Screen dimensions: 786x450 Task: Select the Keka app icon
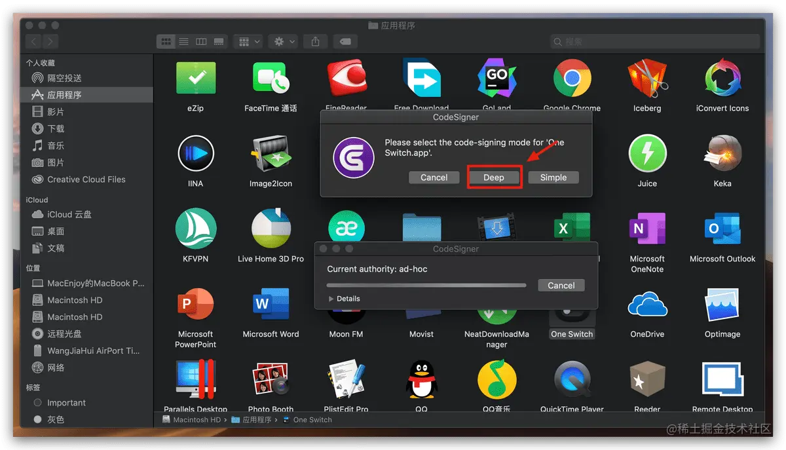[722, 155]
